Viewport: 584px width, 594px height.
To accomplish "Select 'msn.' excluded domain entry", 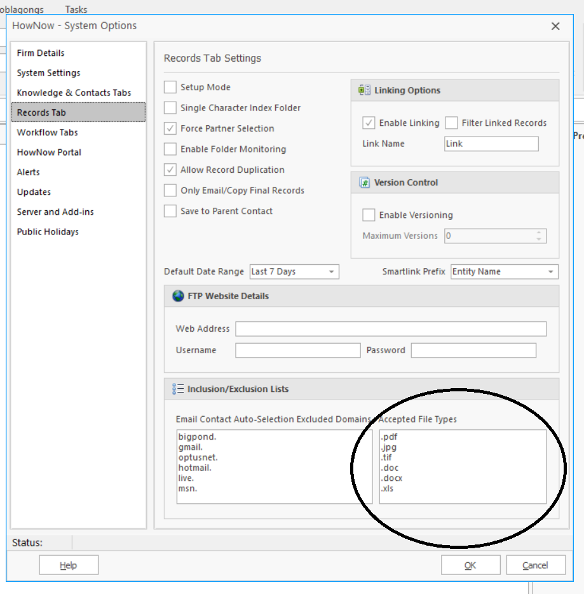I will tap(187, 489).
